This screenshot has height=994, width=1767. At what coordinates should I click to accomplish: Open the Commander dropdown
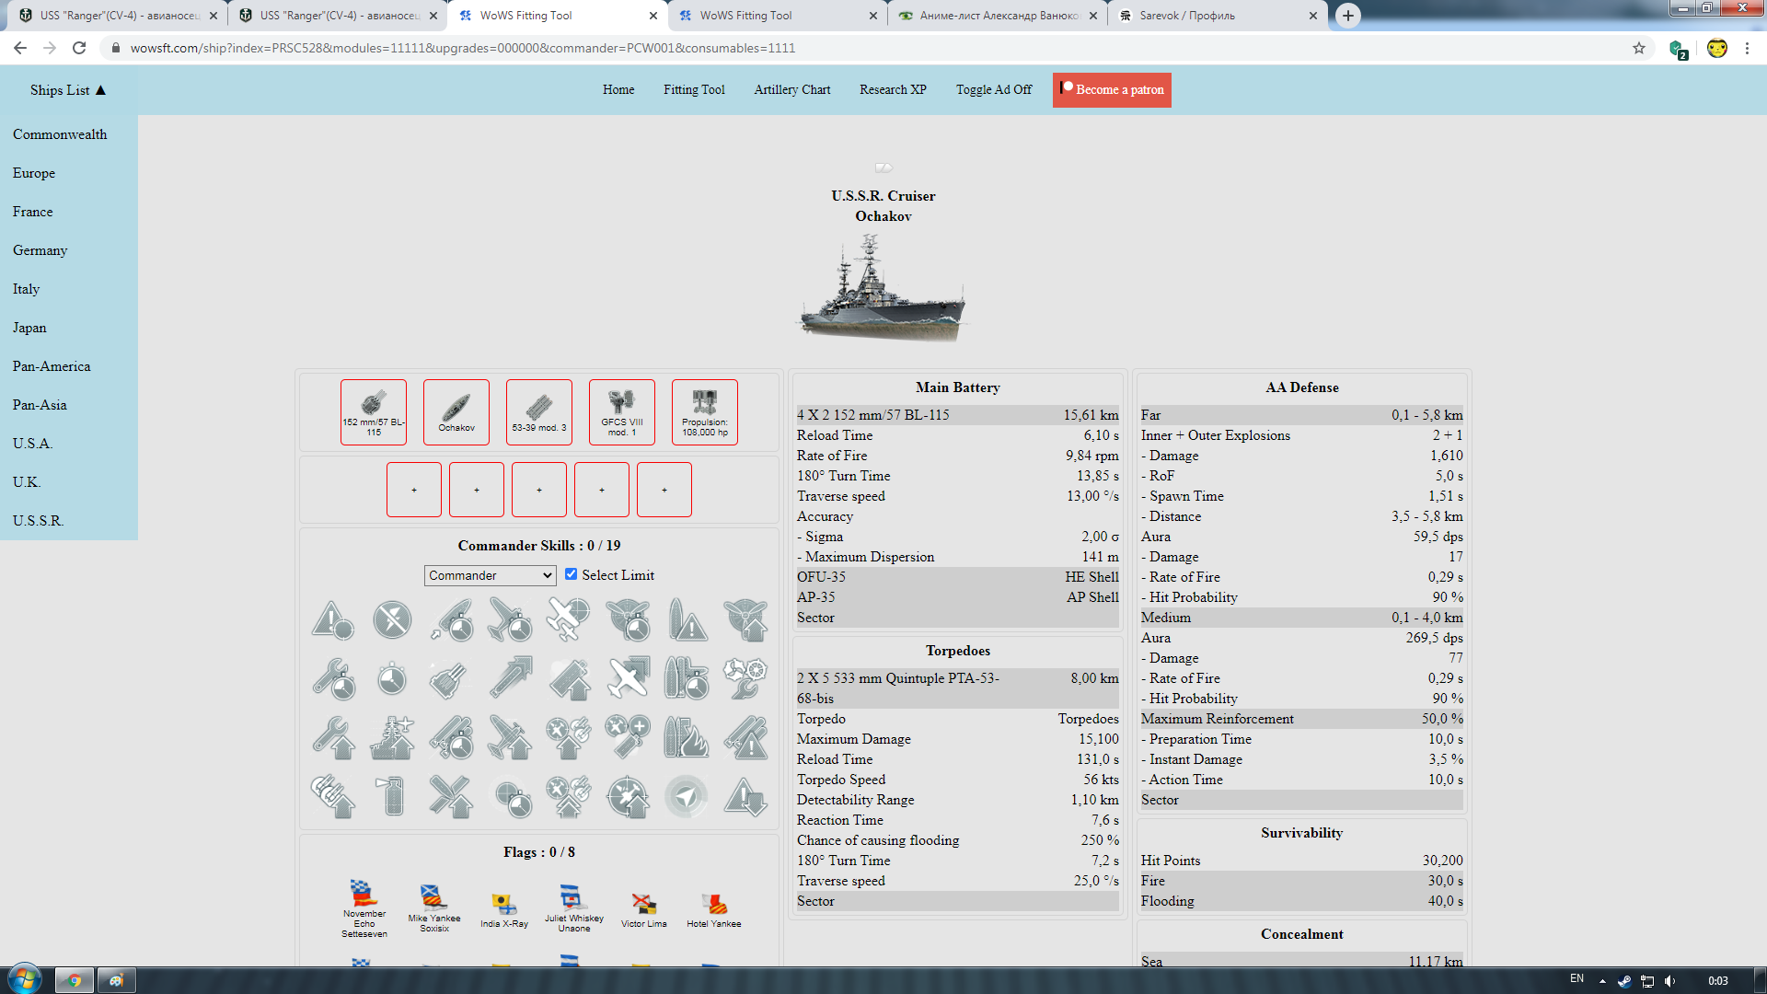490,575
